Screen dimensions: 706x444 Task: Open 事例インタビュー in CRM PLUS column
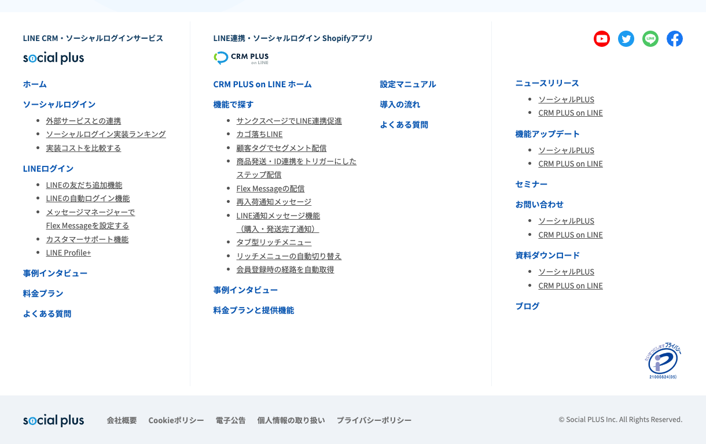pyautogui.click(x=245, y=290)
